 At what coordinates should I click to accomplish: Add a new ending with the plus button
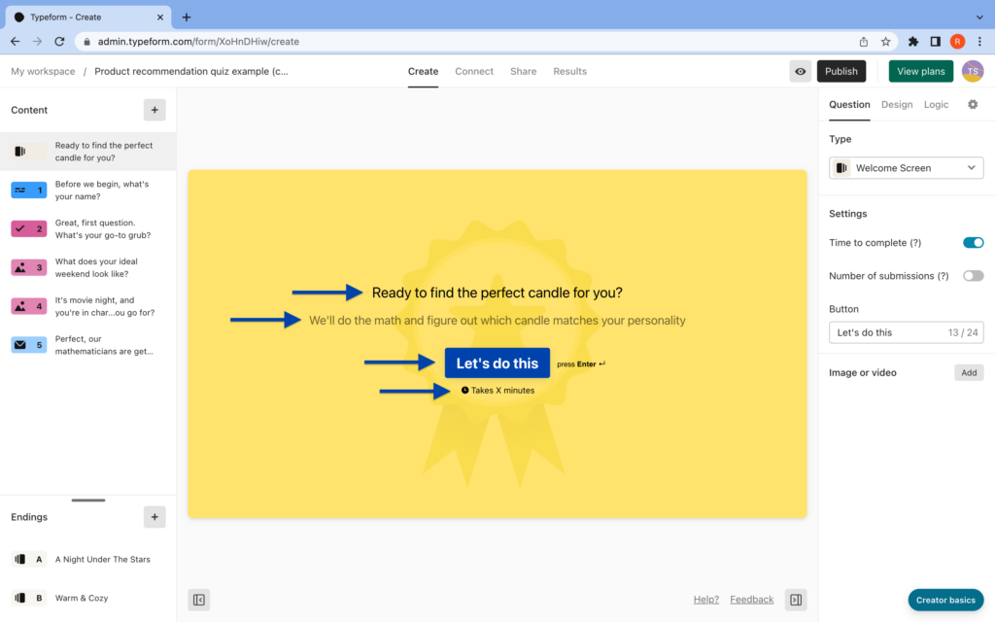click(154, 516)
